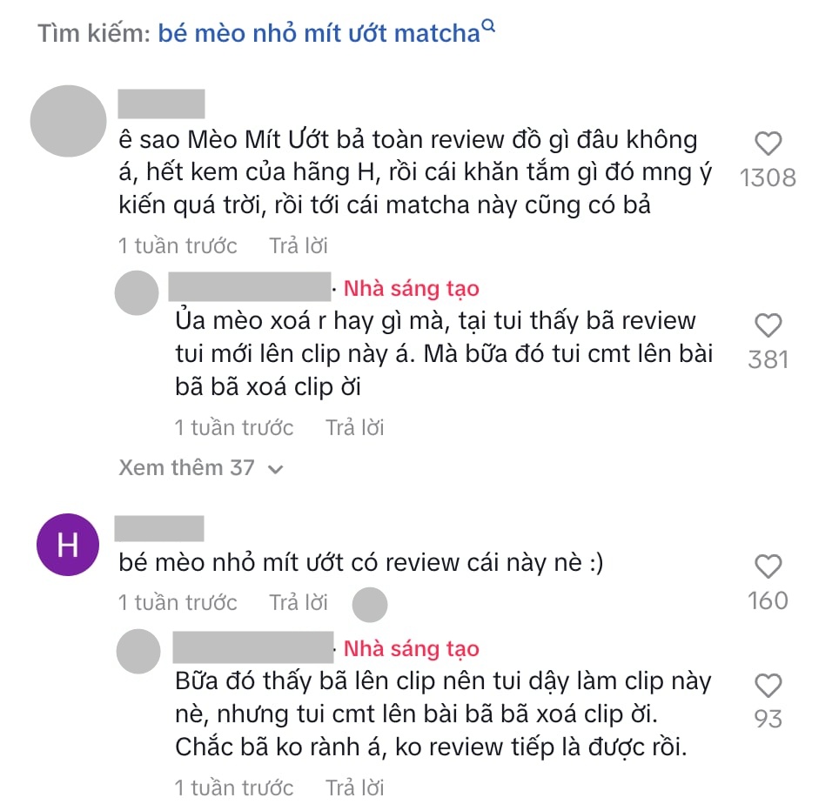Reply to the Mèo Mít Ướt review comment
832x811 pixels.
coord(299,245)
